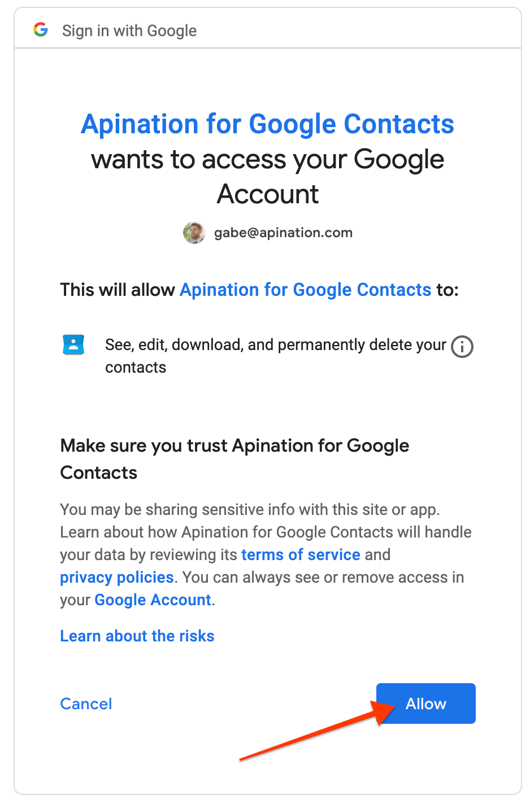Click Apination link in 'This will allow' line

(305, 290)
